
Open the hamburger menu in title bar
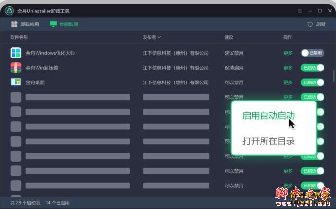300,11
